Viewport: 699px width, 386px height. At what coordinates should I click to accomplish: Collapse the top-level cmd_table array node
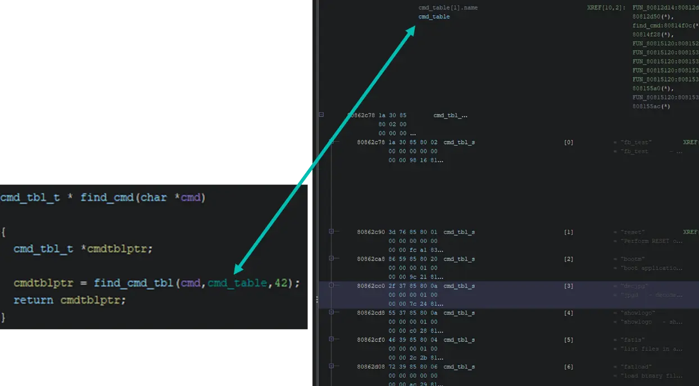(x=321, y=114)
